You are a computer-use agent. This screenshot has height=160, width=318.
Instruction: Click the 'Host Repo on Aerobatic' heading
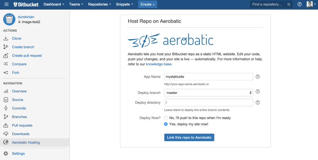[154, 21]
